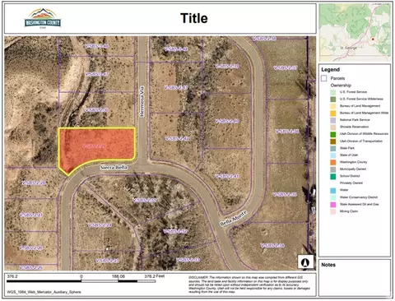
Task: Click the Parcels legend outline box
Action: [x=324, y=78]
